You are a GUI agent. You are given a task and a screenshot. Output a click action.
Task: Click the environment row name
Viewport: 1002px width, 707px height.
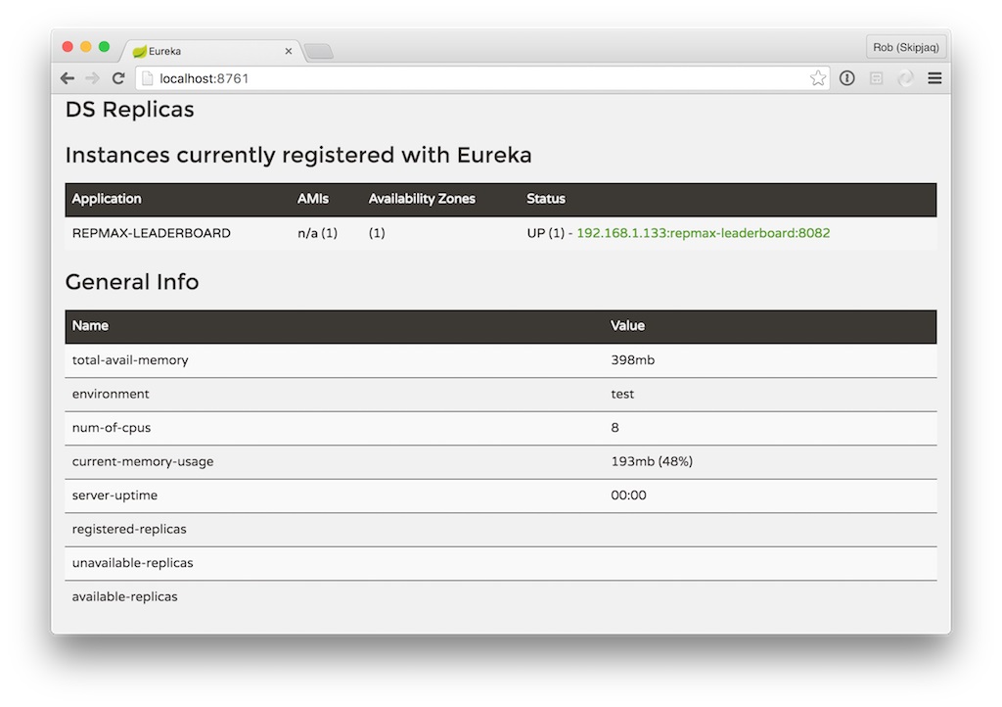(110, 394)
